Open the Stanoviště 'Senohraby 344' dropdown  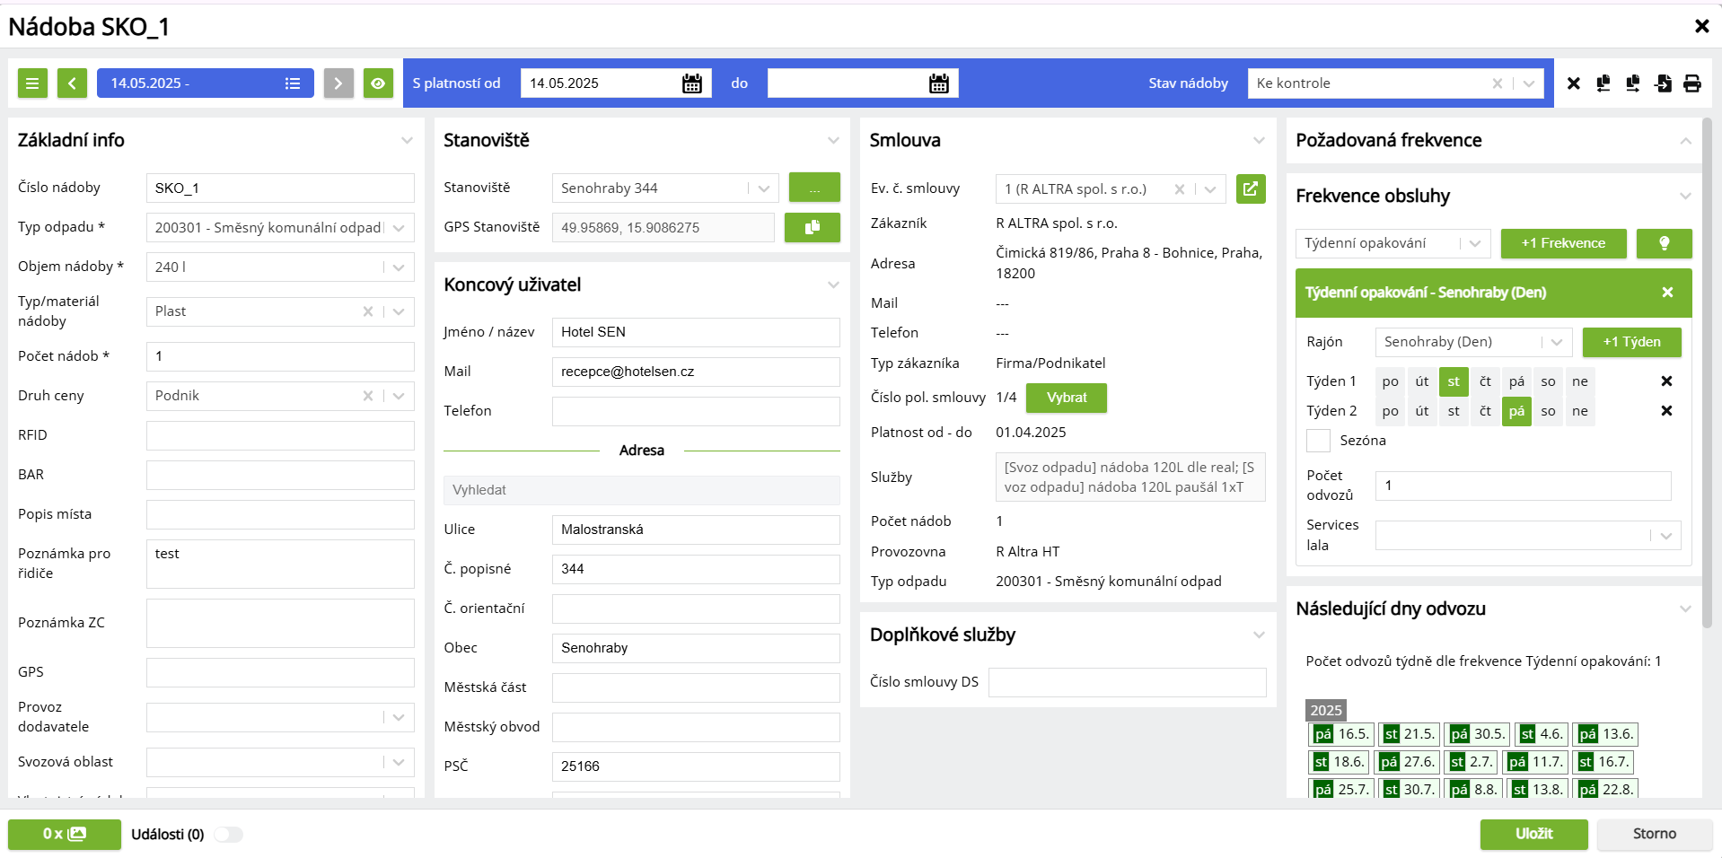[x=763, y=188]
